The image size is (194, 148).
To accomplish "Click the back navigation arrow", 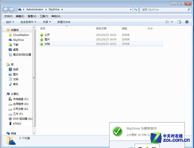I will [x=5, y=10].
